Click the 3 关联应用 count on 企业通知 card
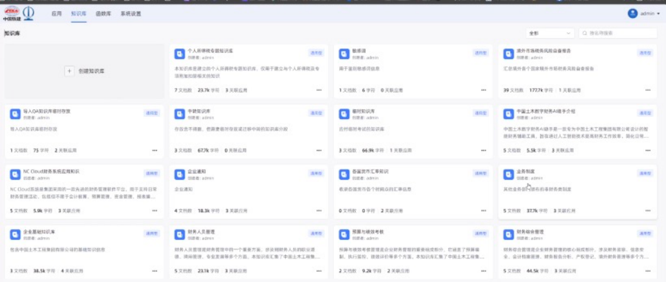This screenshot has width=666, height=282. pyautogui.click(x=236, y=211)
